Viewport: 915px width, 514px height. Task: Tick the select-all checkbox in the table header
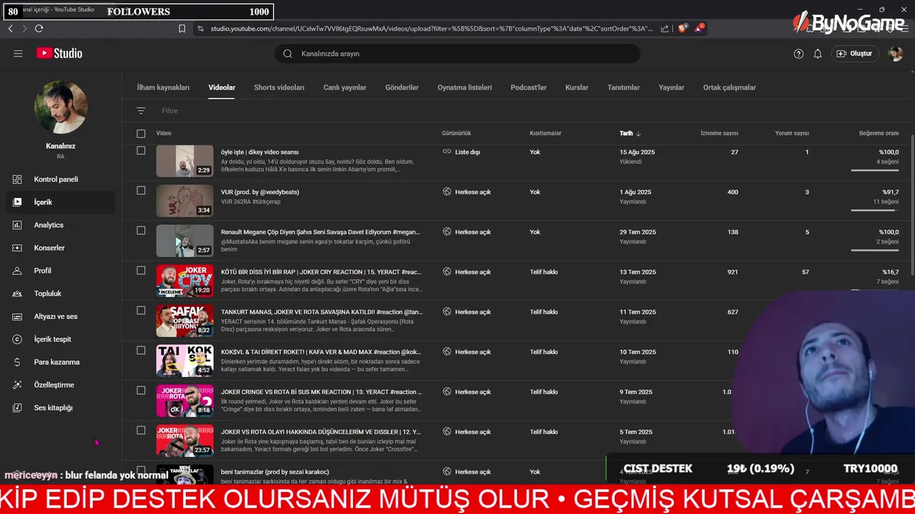141,133
